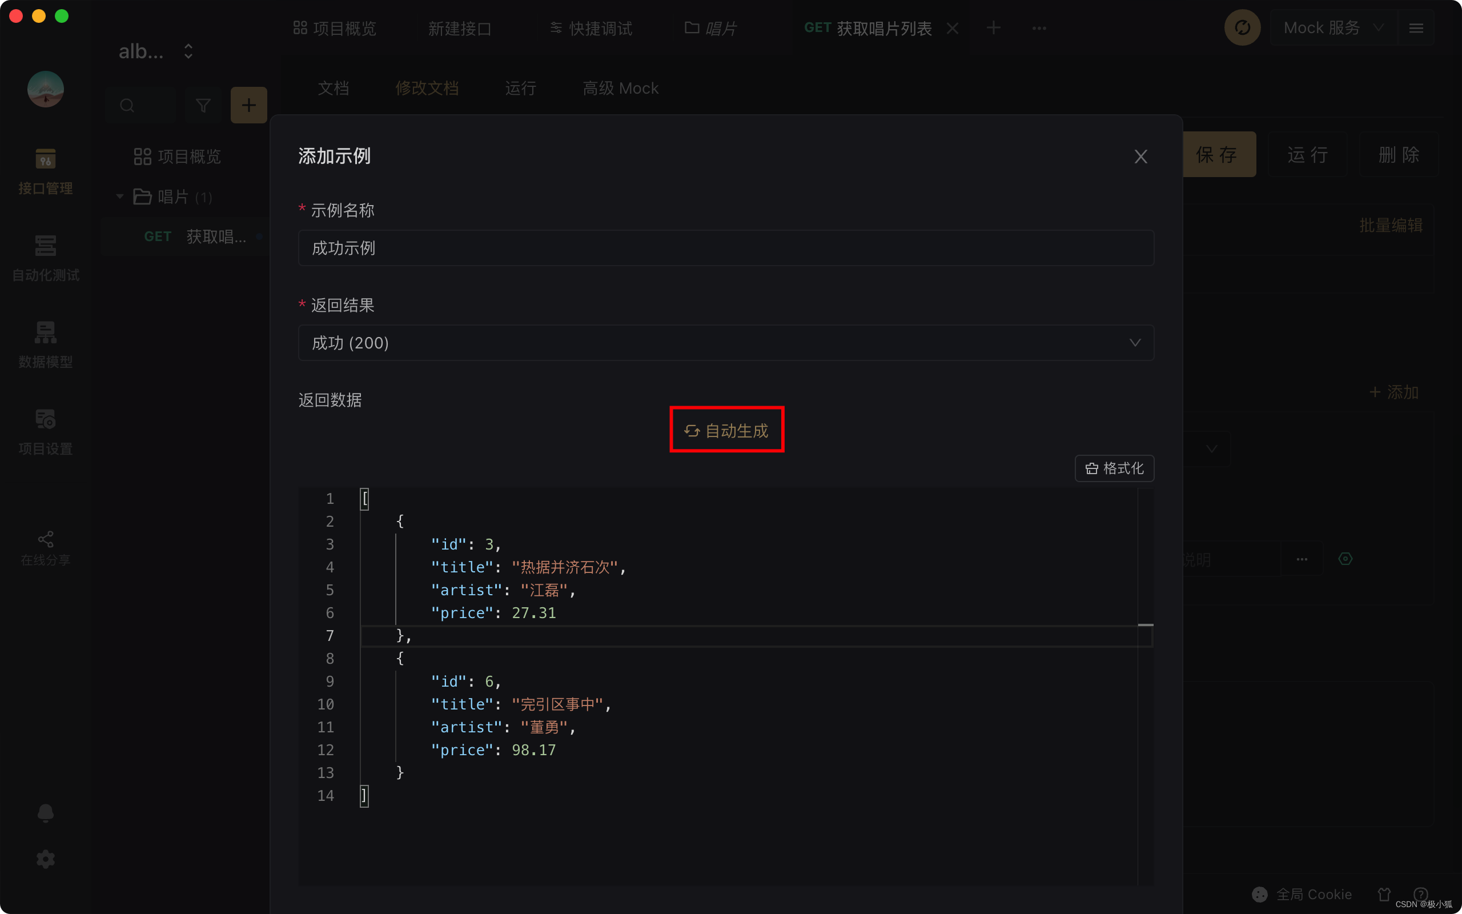Viewport: 1462px width, 914px height.
Task: Click the artist value "董勇"
Action: pos(544,727)
